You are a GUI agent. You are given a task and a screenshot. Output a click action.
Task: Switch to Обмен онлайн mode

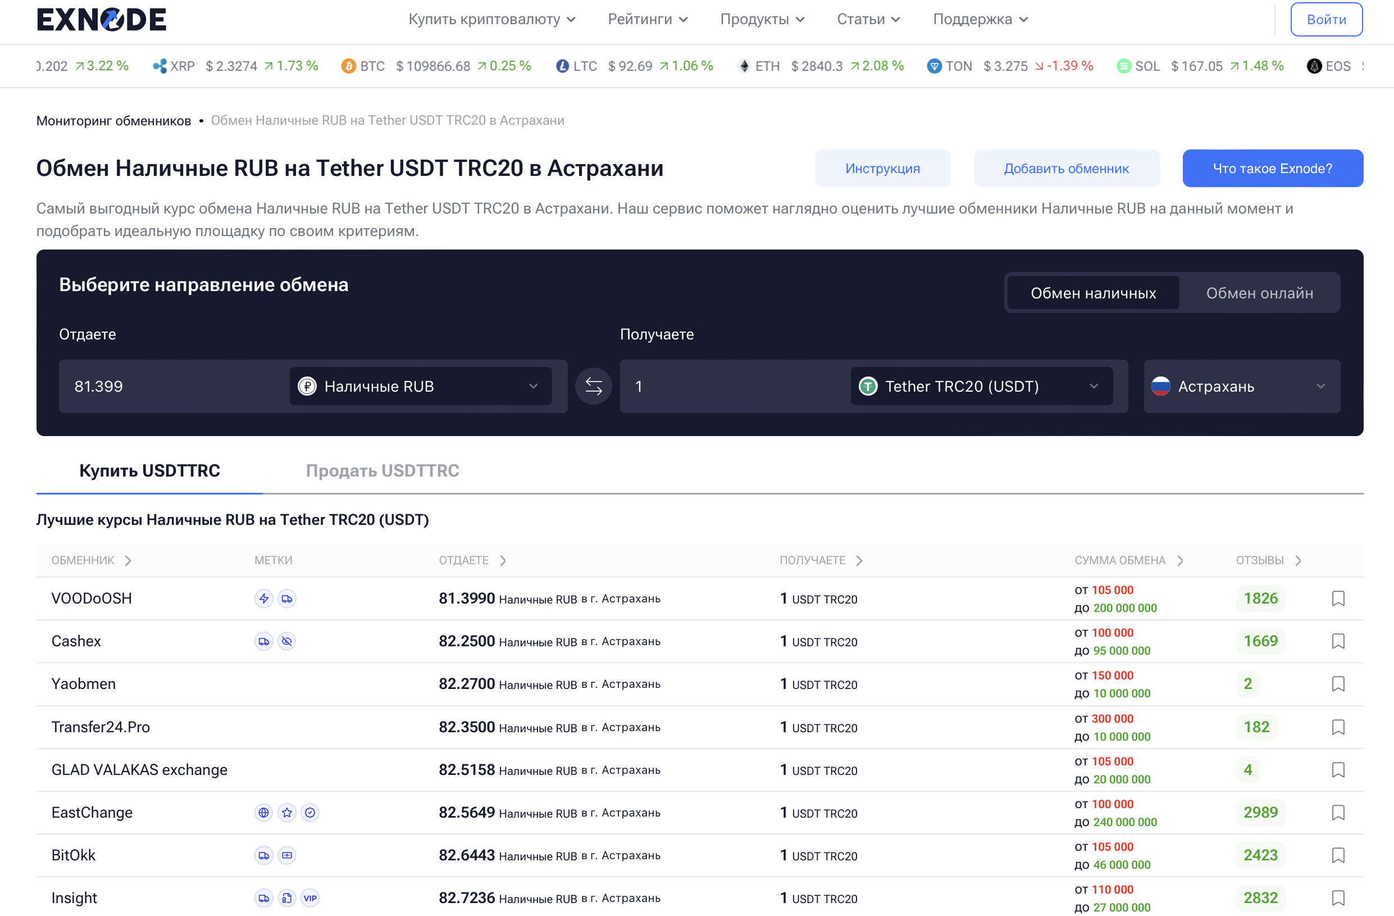click(x=1259, y=293)
